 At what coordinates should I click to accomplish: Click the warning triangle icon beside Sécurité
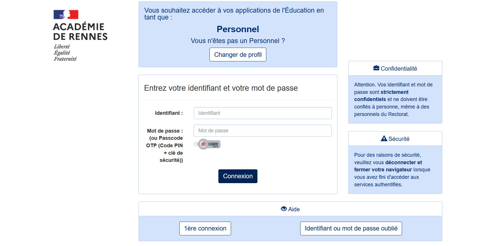pyautogui.click(x=384, y=138)
